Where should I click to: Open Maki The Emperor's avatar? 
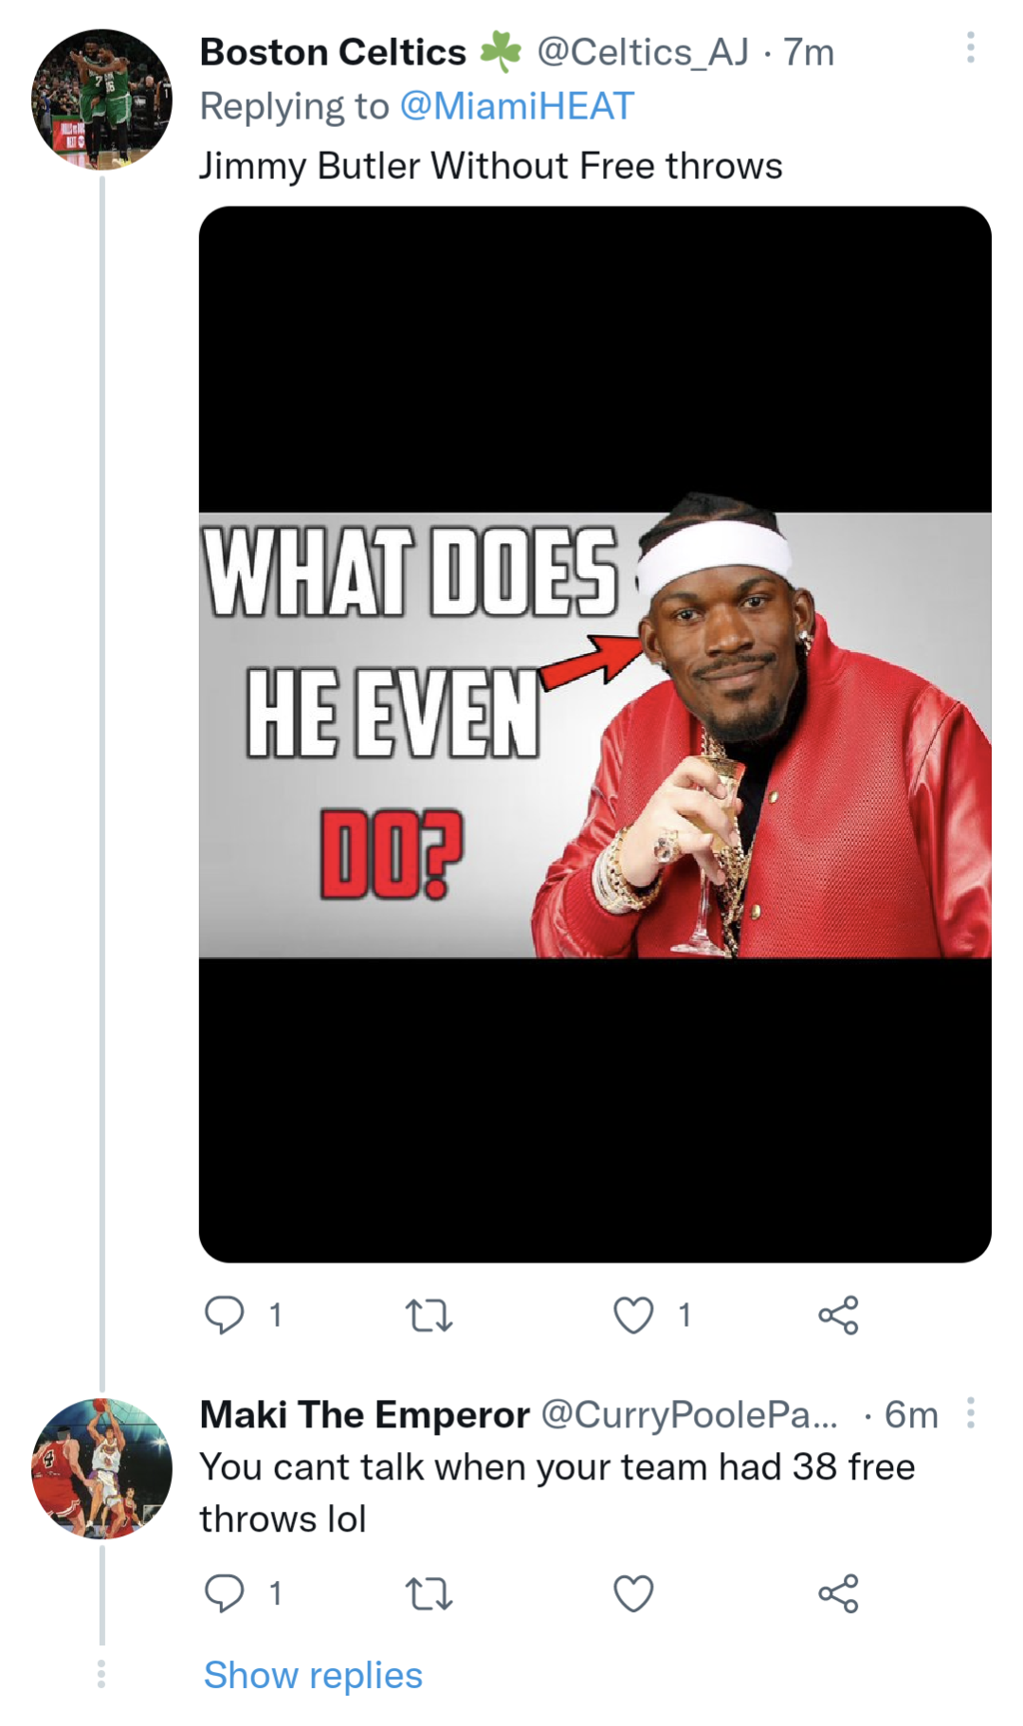pyautogui.click(x=101, y=1467)
